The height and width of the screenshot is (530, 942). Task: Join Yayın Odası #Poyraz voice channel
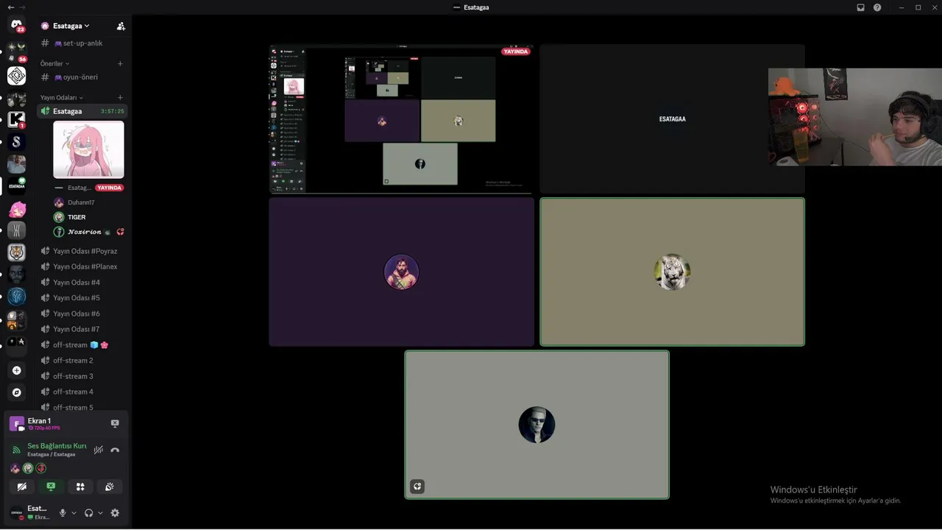(x=82, y=251)
